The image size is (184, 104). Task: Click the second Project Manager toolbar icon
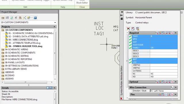[x=7, y=18]
